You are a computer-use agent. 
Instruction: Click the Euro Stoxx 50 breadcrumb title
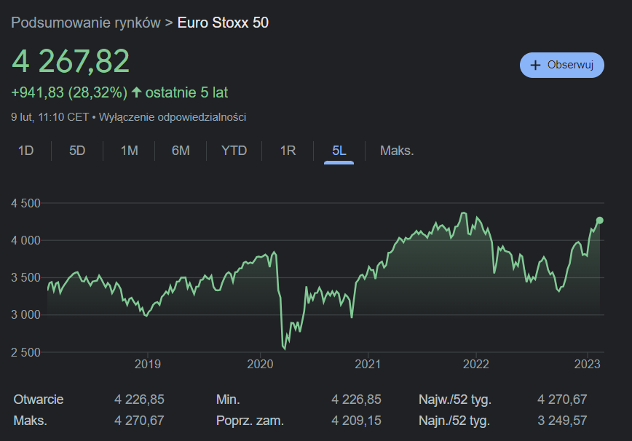tap(223, 23)
